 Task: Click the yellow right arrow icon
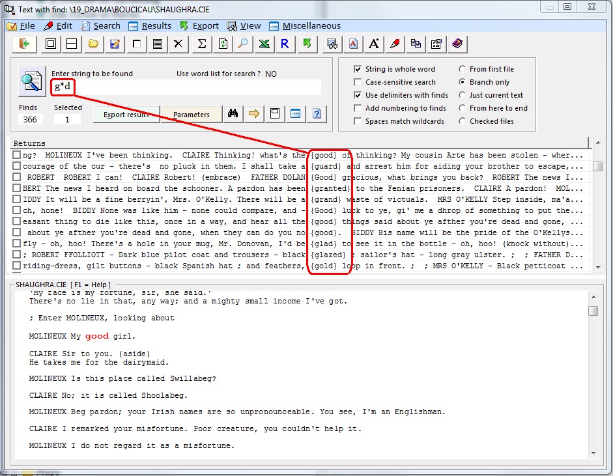pos(253,114)
